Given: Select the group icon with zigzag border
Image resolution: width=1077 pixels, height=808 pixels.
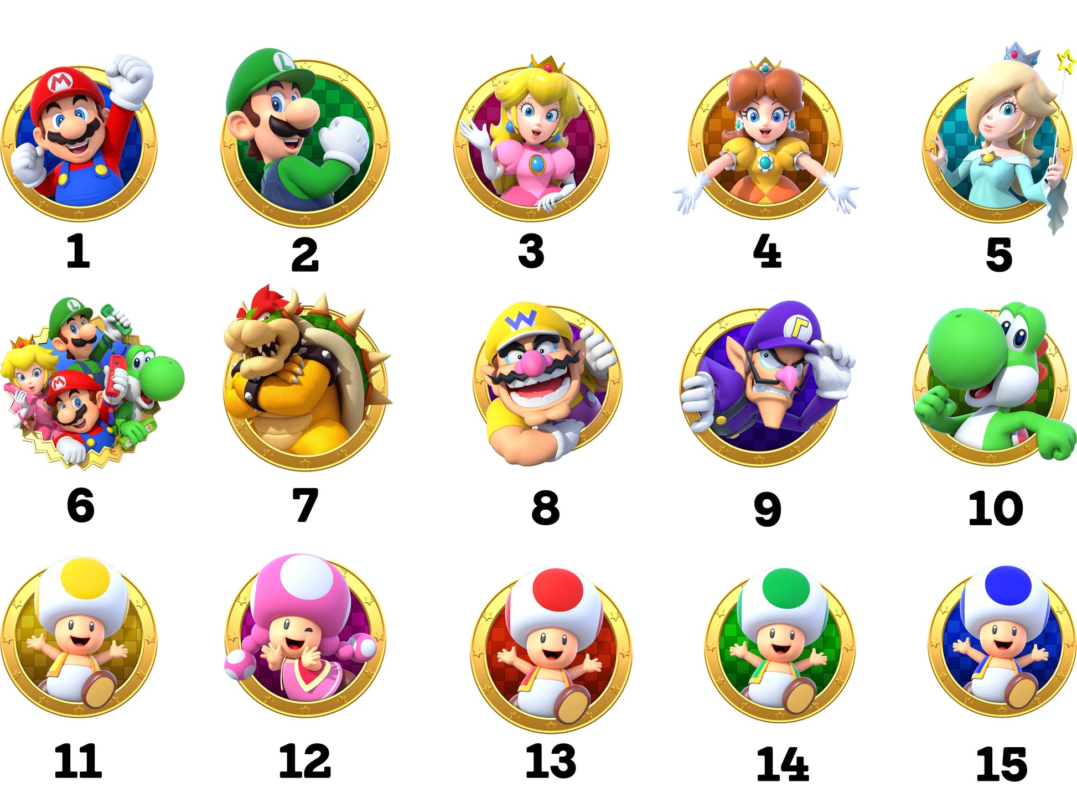Looking at the screenshot, I should 92,383.
